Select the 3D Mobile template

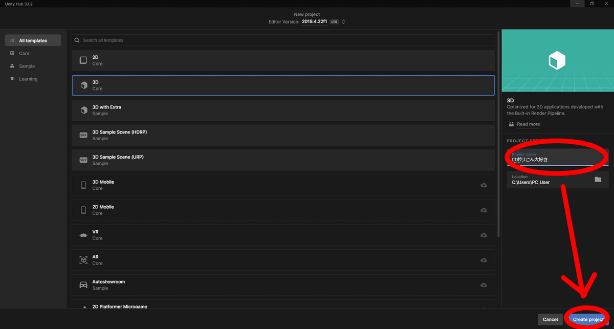point(283,185)
